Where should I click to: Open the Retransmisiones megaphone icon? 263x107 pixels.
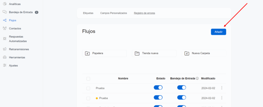tap(5, 49)
